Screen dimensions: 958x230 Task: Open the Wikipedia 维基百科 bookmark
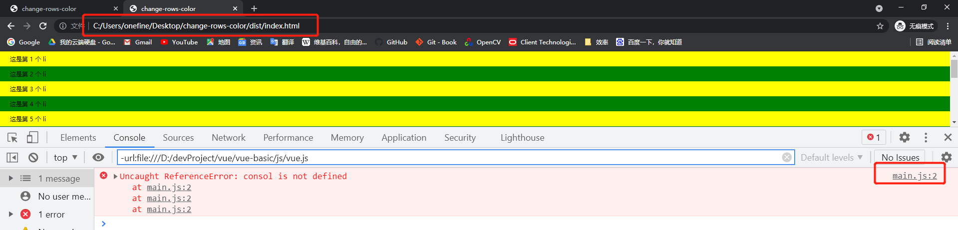pos(334,42)
